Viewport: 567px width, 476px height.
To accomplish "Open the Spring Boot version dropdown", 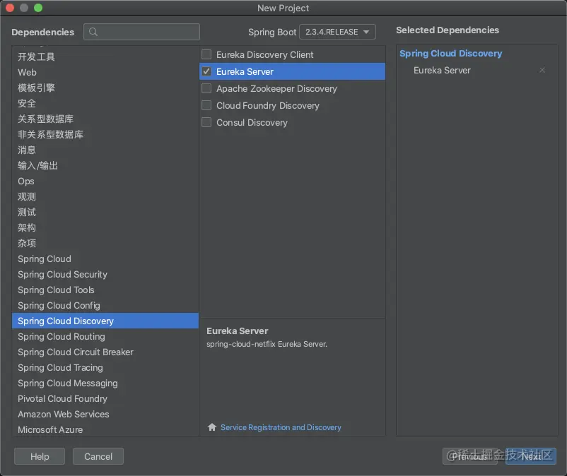I will point(337,32).
